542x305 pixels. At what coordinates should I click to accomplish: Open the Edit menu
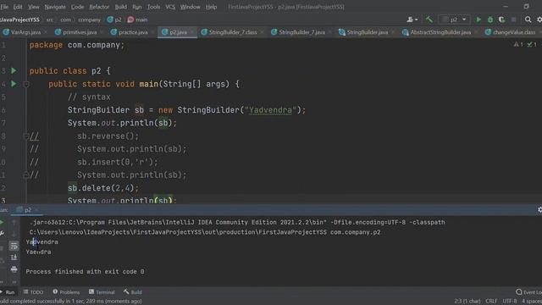click(18, 7)
